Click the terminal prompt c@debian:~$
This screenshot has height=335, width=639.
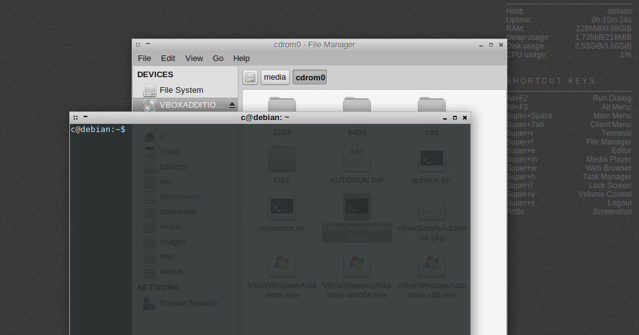(x=98, y=130)
